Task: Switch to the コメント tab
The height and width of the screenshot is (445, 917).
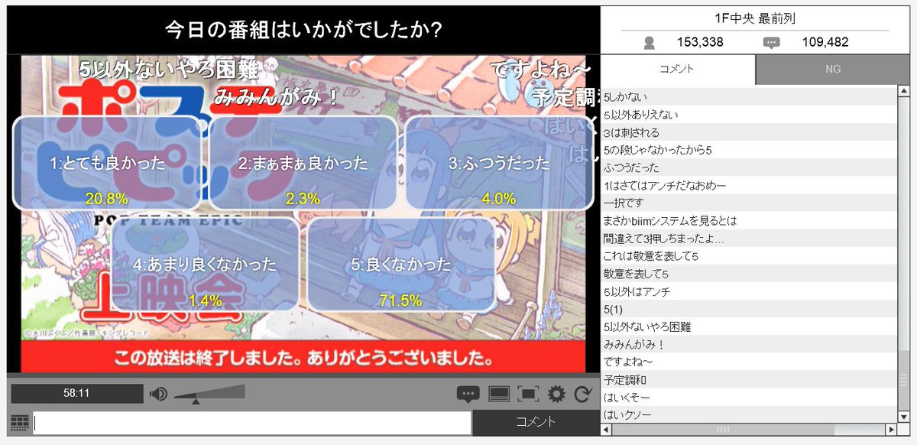Action: click(678, 69)
